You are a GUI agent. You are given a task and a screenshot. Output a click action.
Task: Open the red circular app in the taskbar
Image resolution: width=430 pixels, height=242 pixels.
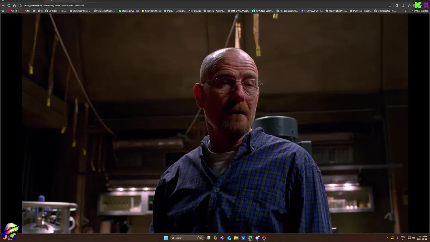pos(264,238)
